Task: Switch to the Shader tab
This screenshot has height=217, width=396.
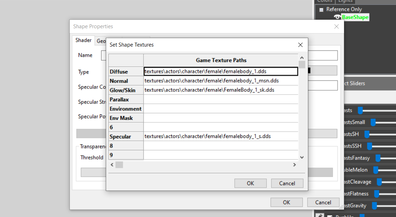Action: click(84, 40)
